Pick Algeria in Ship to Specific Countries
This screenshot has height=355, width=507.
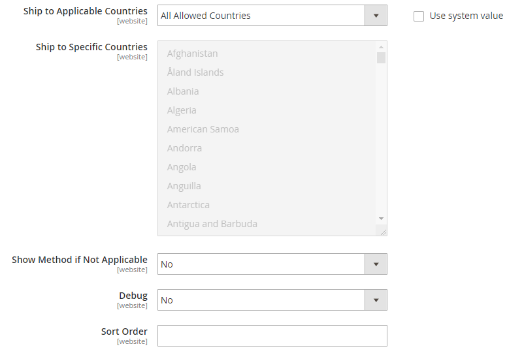182,110
